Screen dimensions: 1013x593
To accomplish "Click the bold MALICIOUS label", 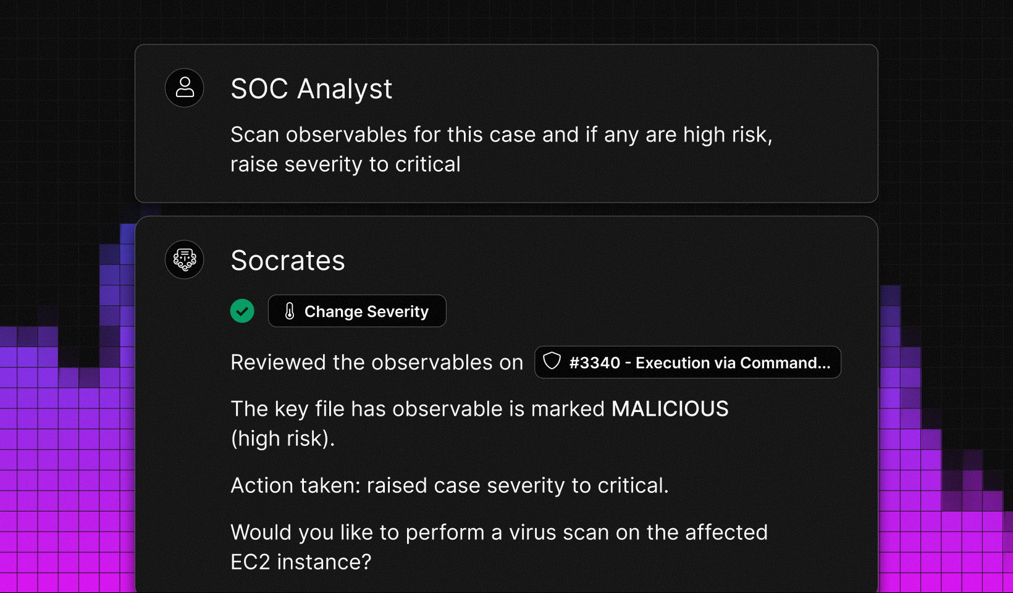I will point(670,409).
